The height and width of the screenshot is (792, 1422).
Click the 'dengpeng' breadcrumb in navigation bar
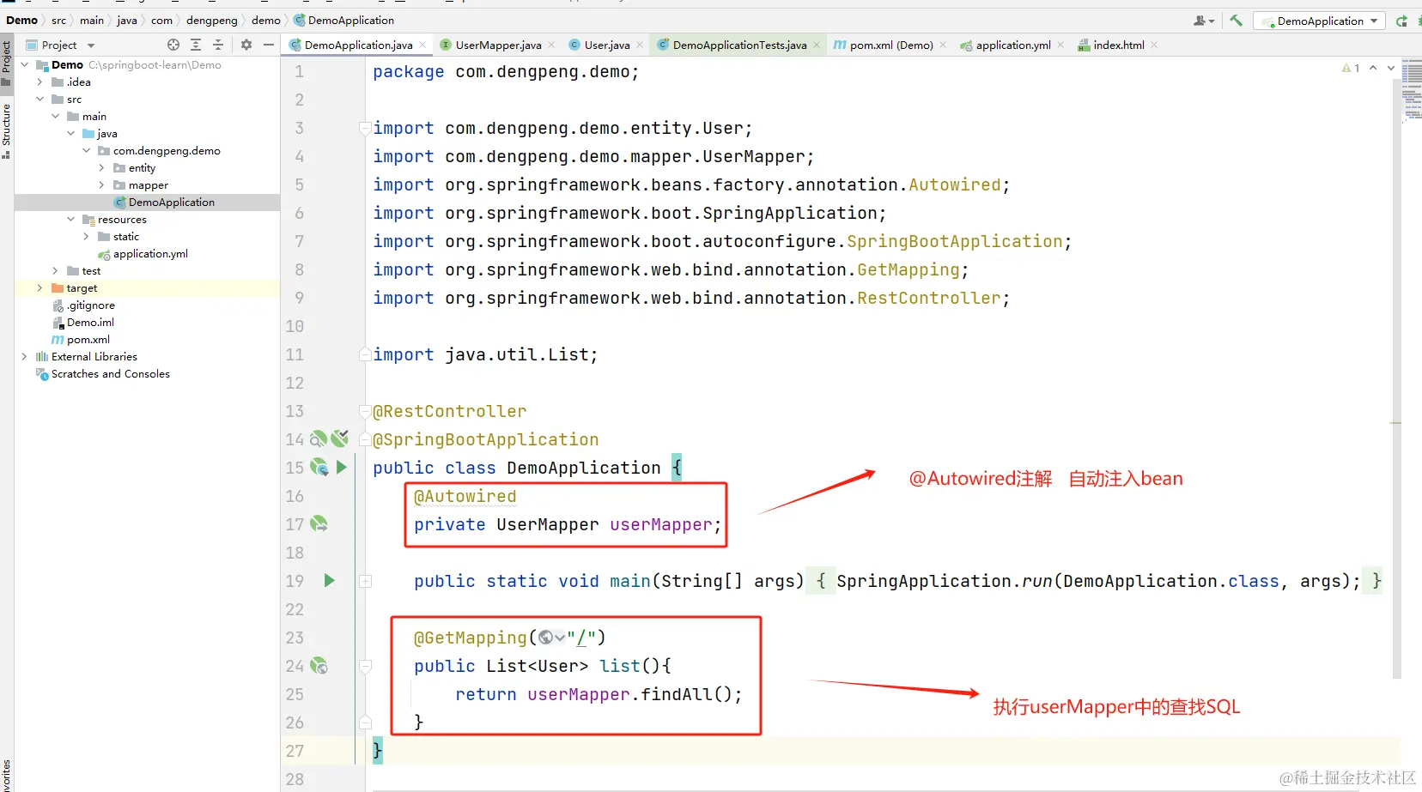click(x=211, y=20)
